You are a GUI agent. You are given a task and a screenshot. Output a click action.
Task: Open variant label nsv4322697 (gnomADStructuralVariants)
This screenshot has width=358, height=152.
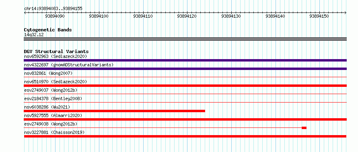(69, 65)
